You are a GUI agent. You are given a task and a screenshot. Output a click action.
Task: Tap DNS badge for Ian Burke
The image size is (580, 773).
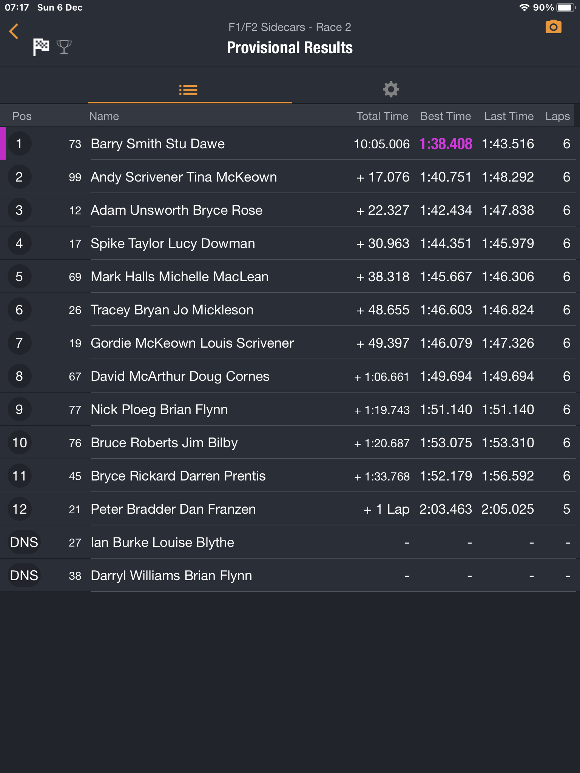pos(24,542)
